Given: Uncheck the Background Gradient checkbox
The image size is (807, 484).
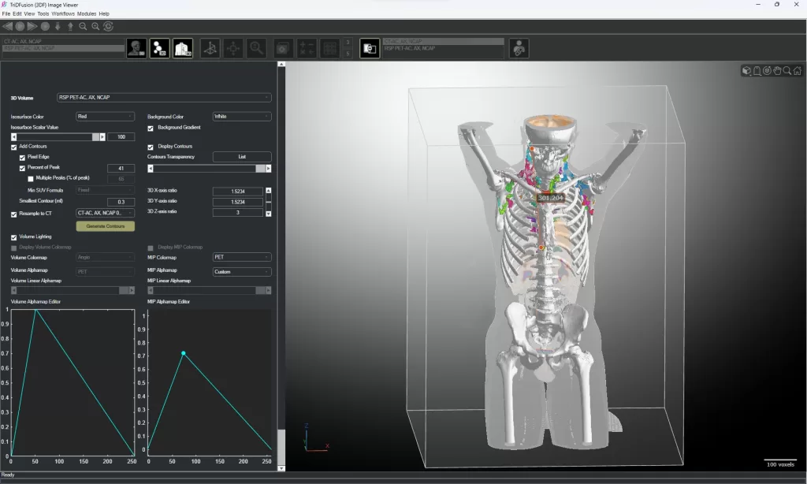Looking at the screenshot, I should tap(151, 128).
